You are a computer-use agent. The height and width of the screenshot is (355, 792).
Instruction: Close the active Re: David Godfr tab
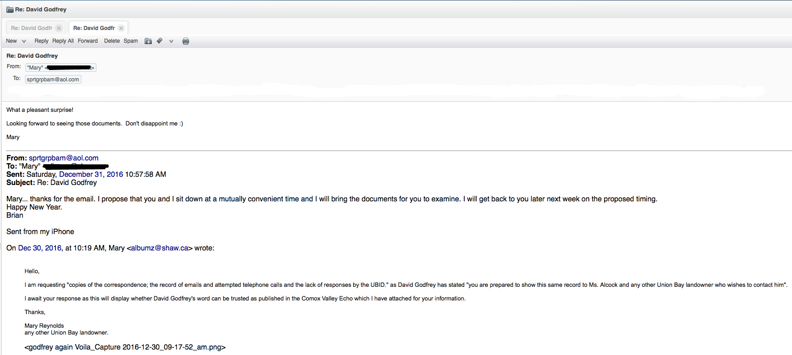tap(121, 28)
